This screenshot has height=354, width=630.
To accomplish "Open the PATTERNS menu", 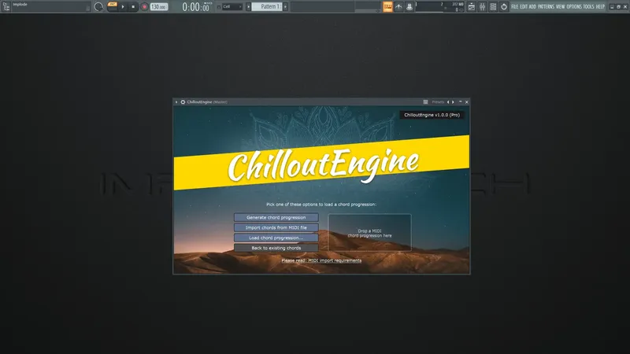I will (x=546, y=7).
